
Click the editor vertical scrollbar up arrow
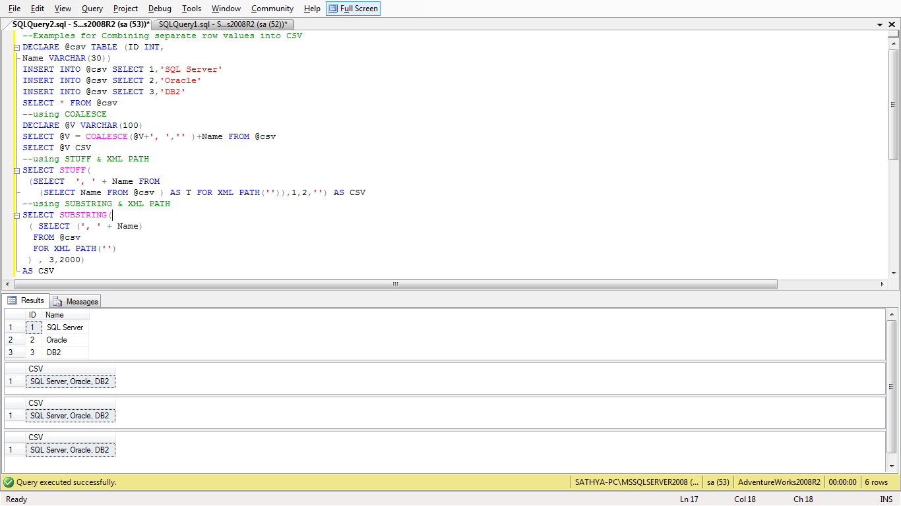point(894,42)
